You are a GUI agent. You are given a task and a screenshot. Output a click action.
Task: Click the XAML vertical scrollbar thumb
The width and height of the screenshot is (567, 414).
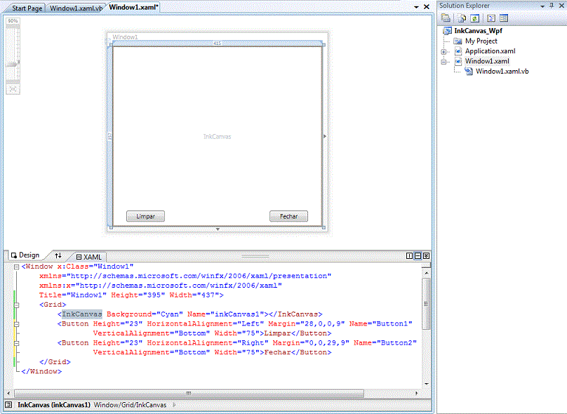[x=427, y=304]
